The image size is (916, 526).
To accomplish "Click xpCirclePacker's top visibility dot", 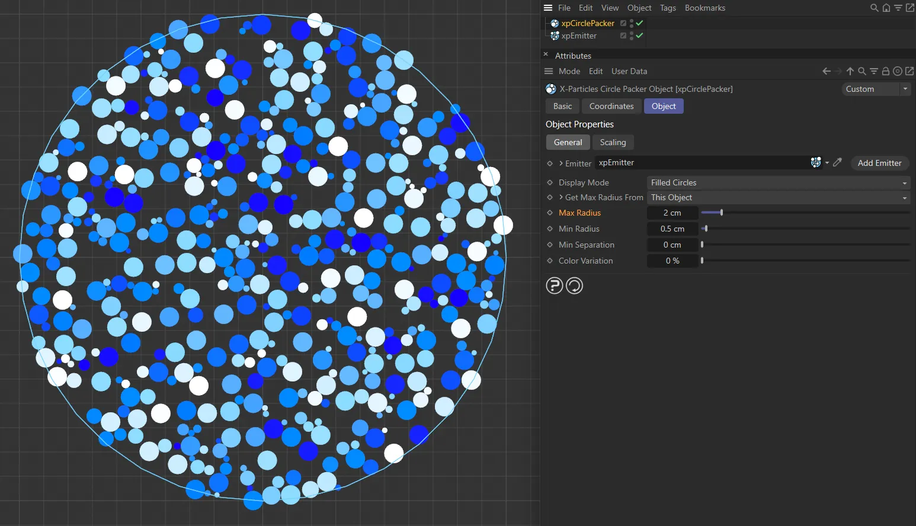I will [x=632, y=21].
